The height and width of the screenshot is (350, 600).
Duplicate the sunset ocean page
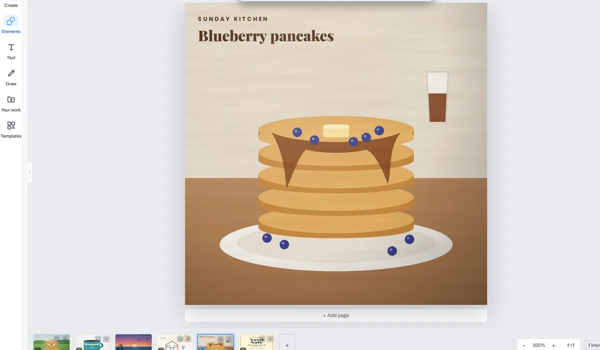tap(139, 339)
